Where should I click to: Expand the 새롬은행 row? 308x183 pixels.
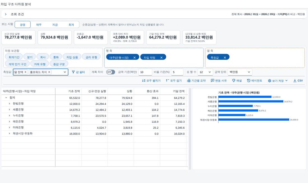click(x=9, y=110)
